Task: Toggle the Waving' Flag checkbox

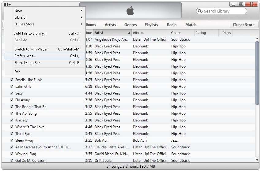Action: pos(12,154)
